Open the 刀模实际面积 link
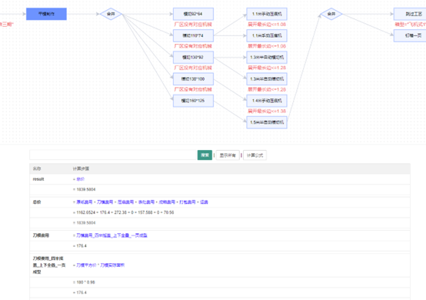This screenshot has width=426, height=300. tap(112, 265)
